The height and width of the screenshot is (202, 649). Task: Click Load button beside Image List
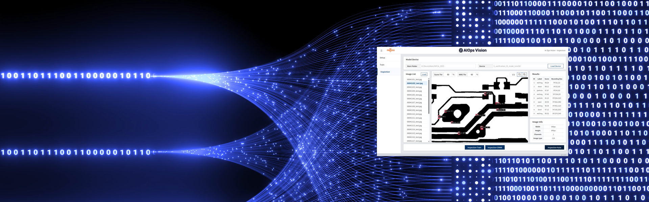[x=424, y=74]
